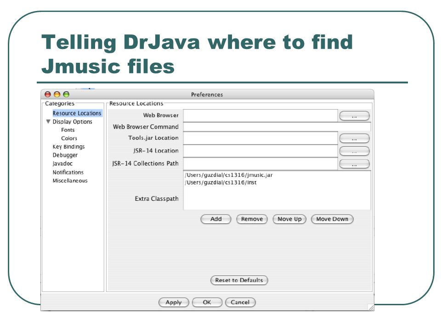The height and width of the screenshot is (330, 441).
Task: Select Resource Locations category
Action: (x=77, y=113)
